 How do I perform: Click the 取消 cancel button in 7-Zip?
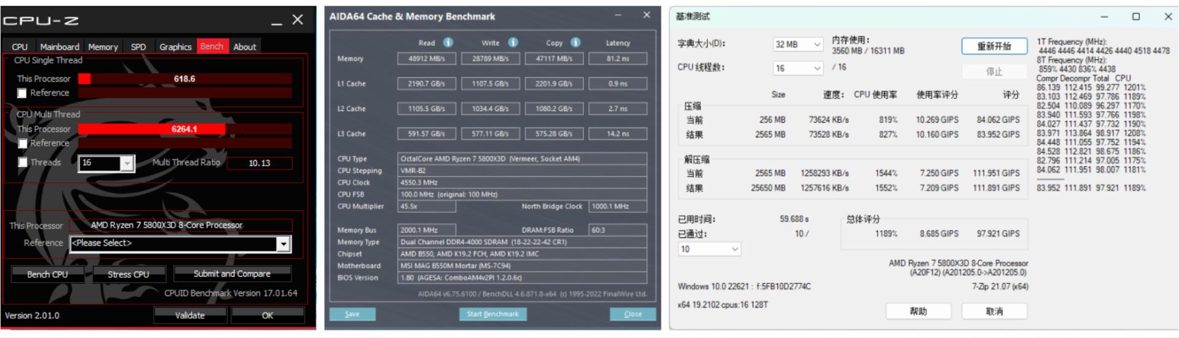click(994, 312)
